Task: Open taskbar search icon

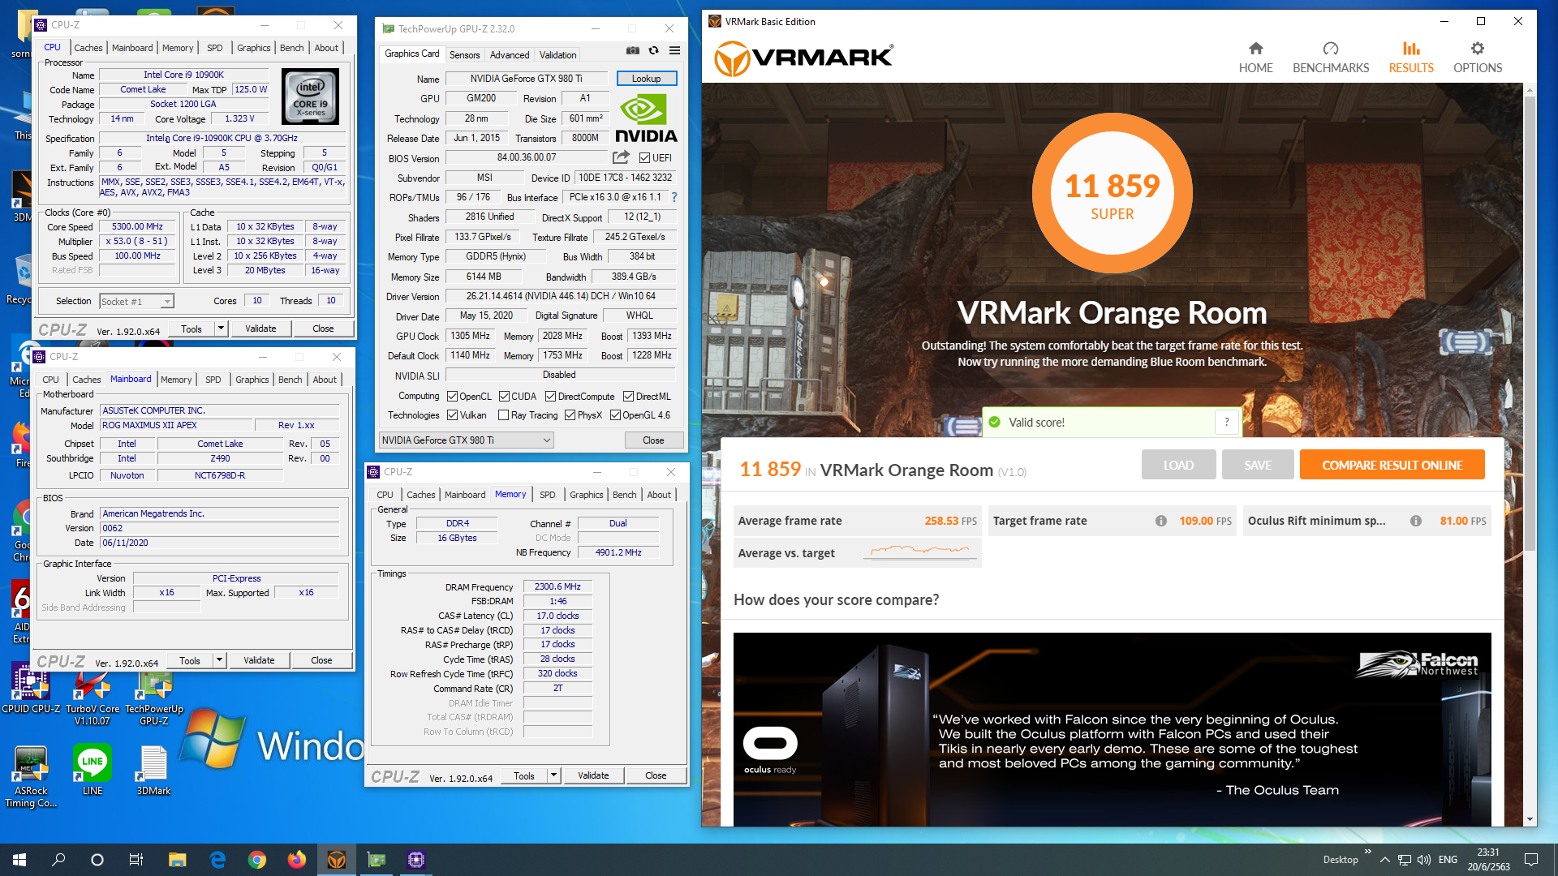Action: 58,860
